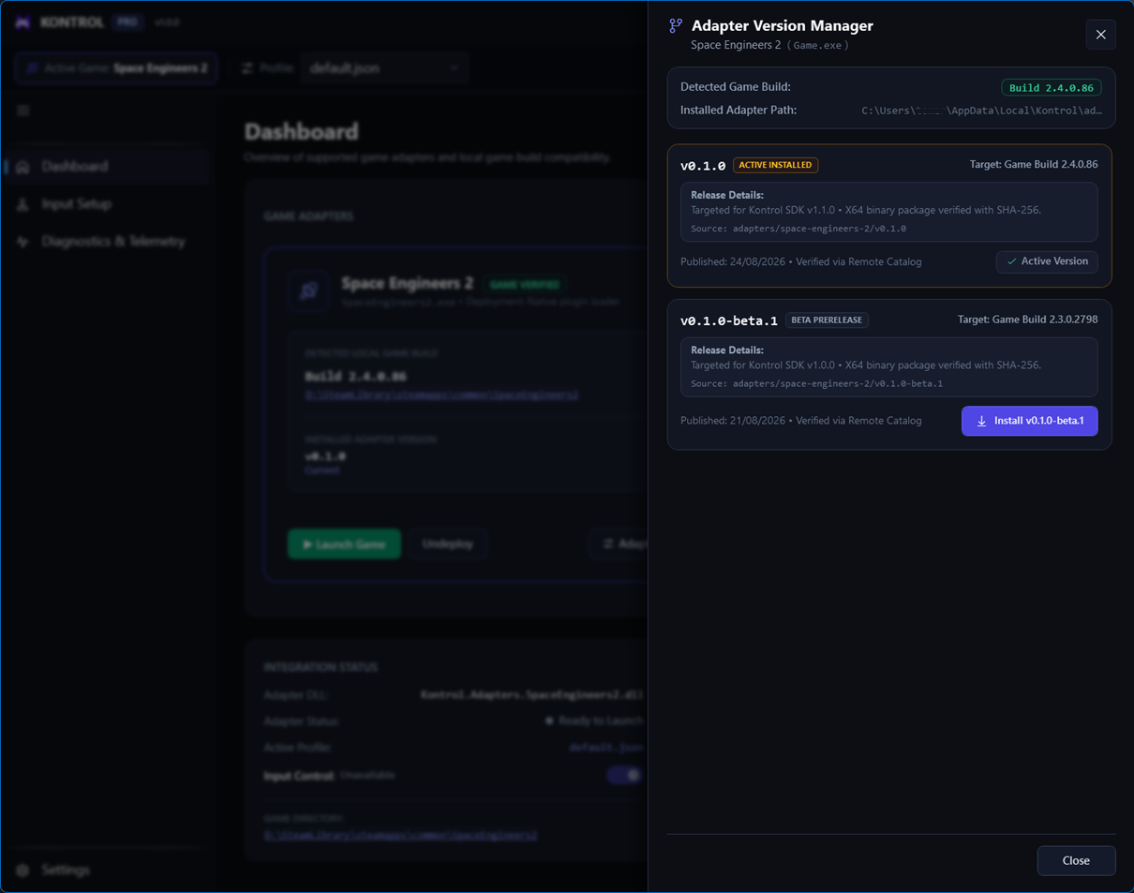Toggle the Input Control switch
Screen dimensions: 1134x893
[x=624, y=775]
